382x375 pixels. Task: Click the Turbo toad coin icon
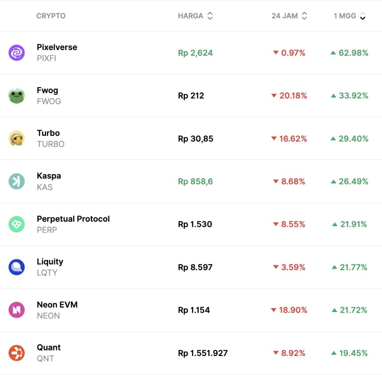[17, 138]
